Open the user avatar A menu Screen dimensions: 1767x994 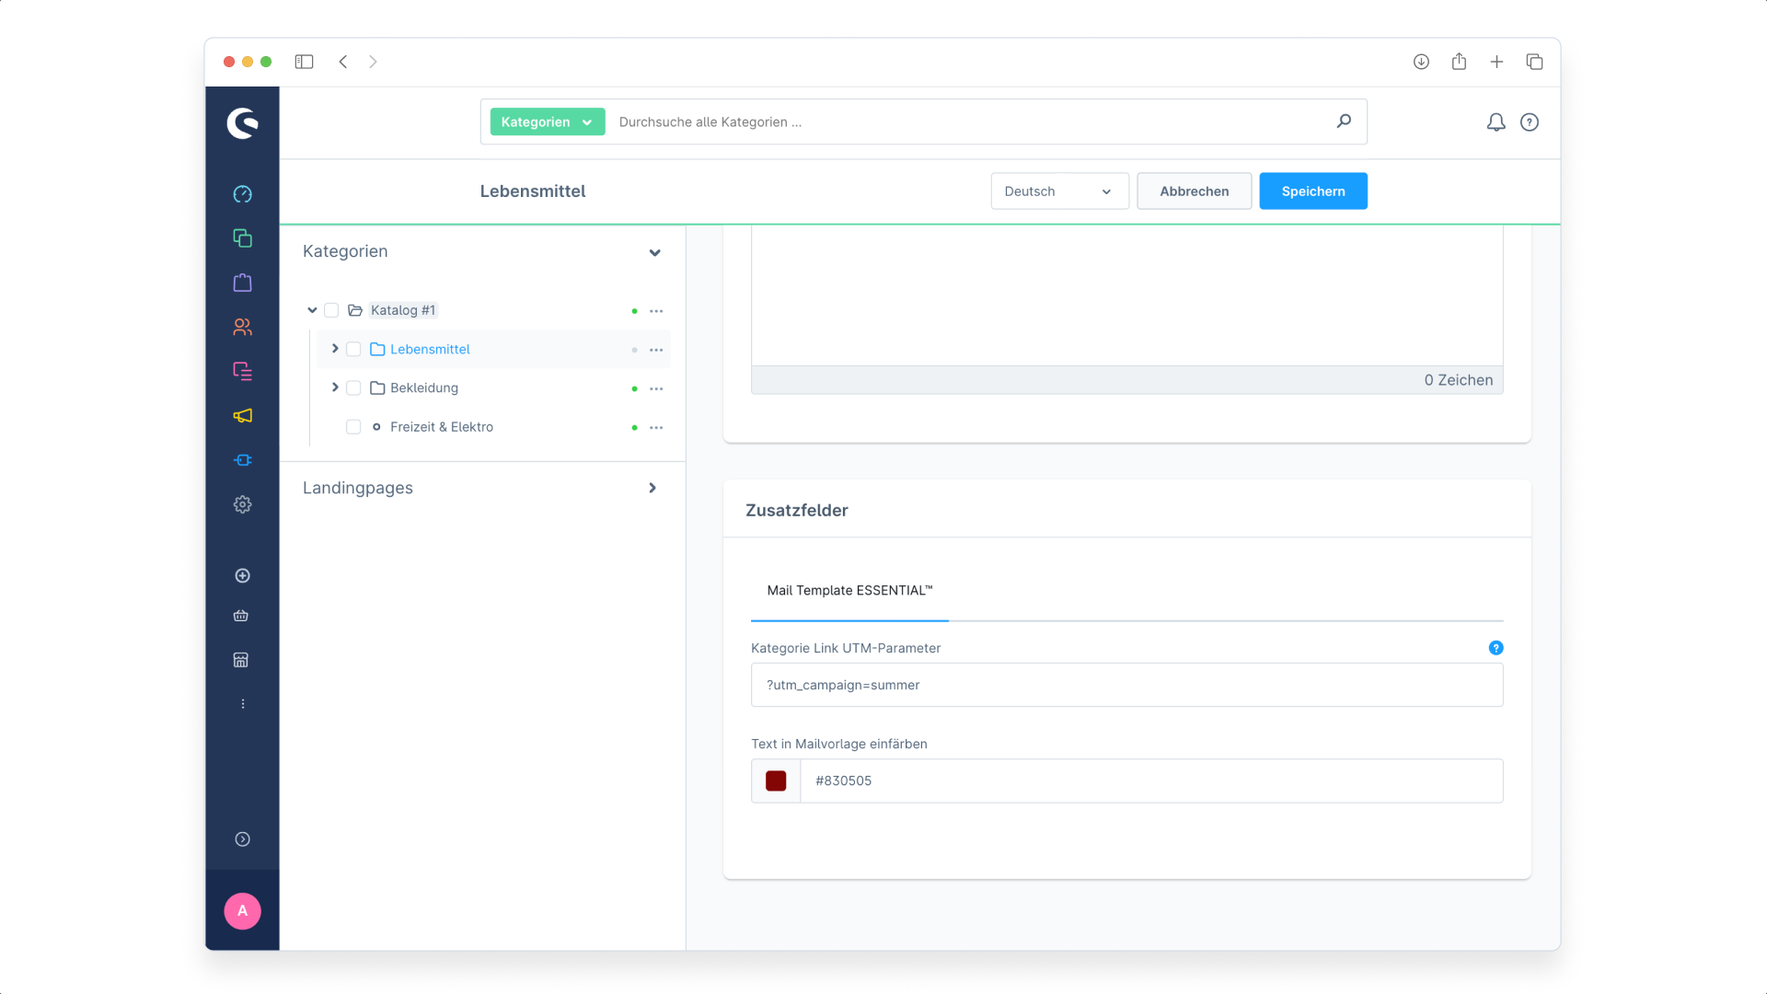click(x=242, y=911)
